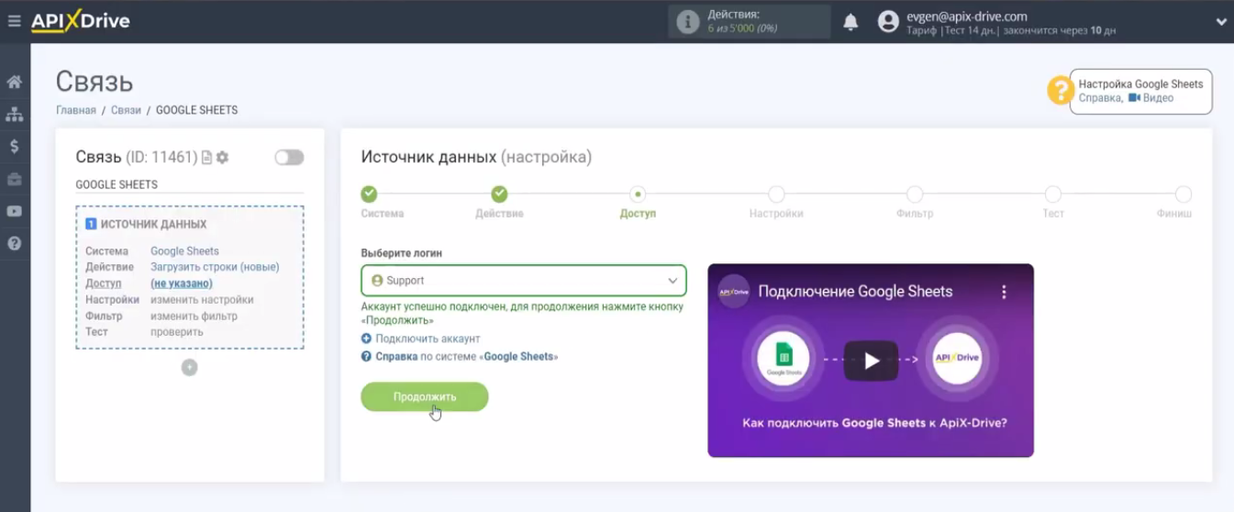Viewport: 1234px width, 512px height.
Task: Click the ApiX-Drive logo
Action: pos(81,21)
